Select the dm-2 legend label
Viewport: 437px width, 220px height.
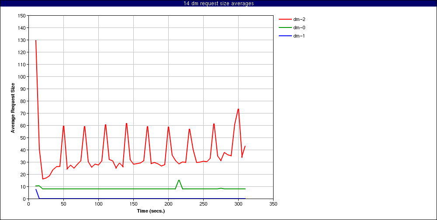click(299, 19)
